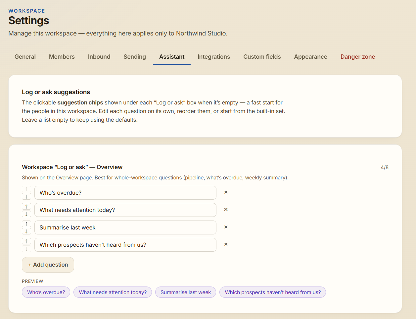The height and width of the screenshot is (319, 416).
Task: Edit the "What needs attention today?" field
Action: (125, 210)
